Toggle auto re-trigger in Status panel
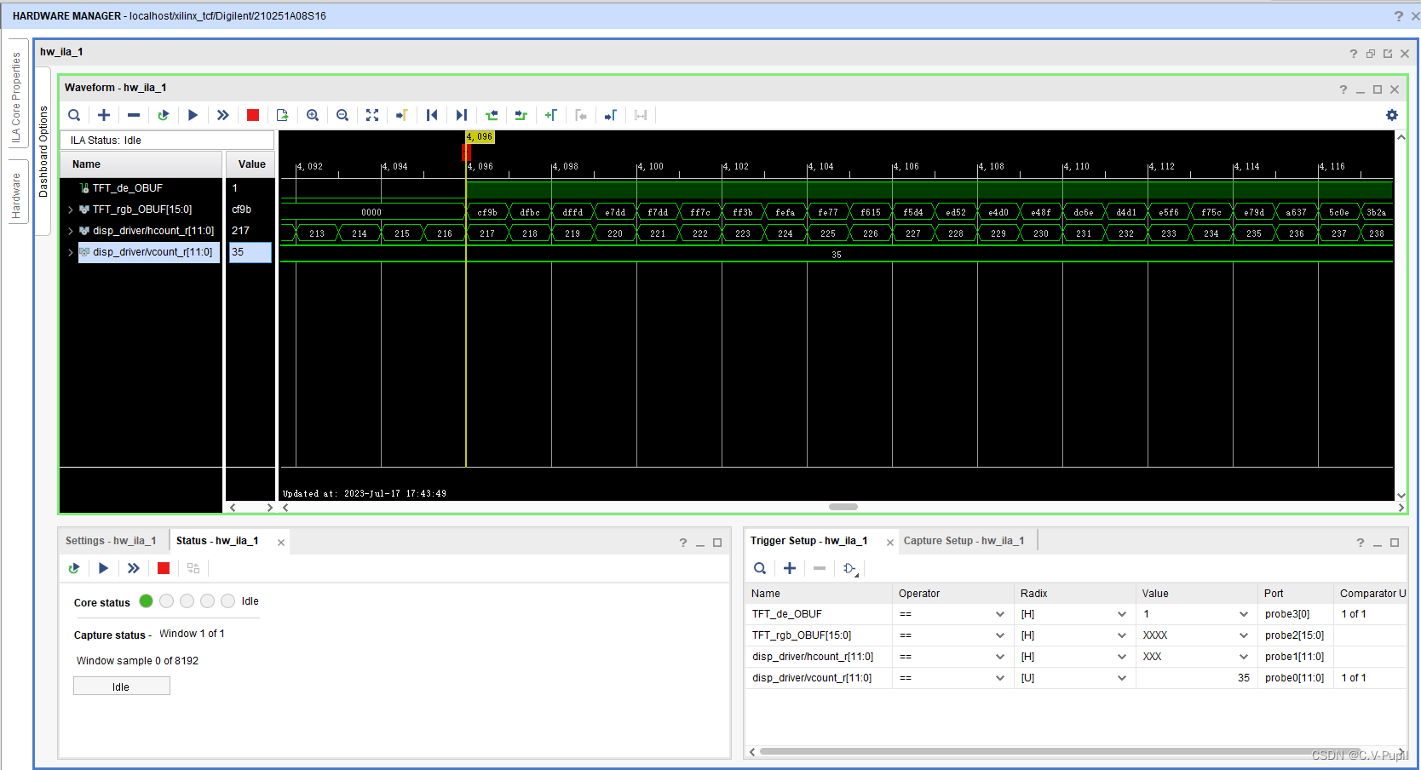Image resolution: width=1421 pixels, height=770 pixels. [74, 568]
